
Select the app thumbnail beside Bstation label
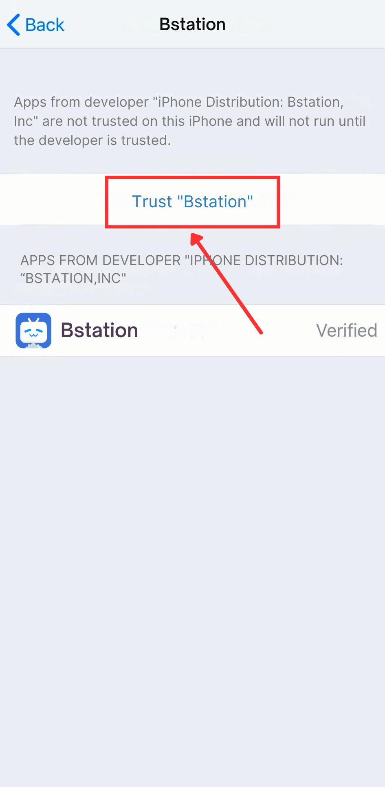[x=33, y=330]
